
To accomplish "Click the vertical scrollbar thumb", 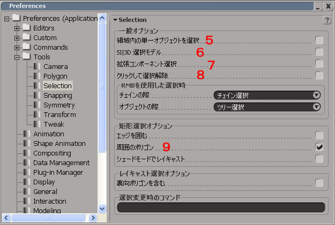I will pyautogui.click(x=102, y=87).
